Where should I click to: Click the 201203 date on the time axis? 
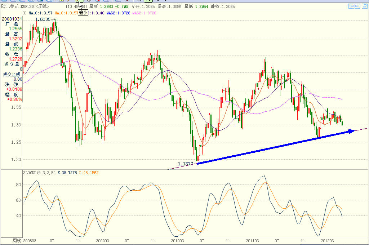[x=327, y=241]
